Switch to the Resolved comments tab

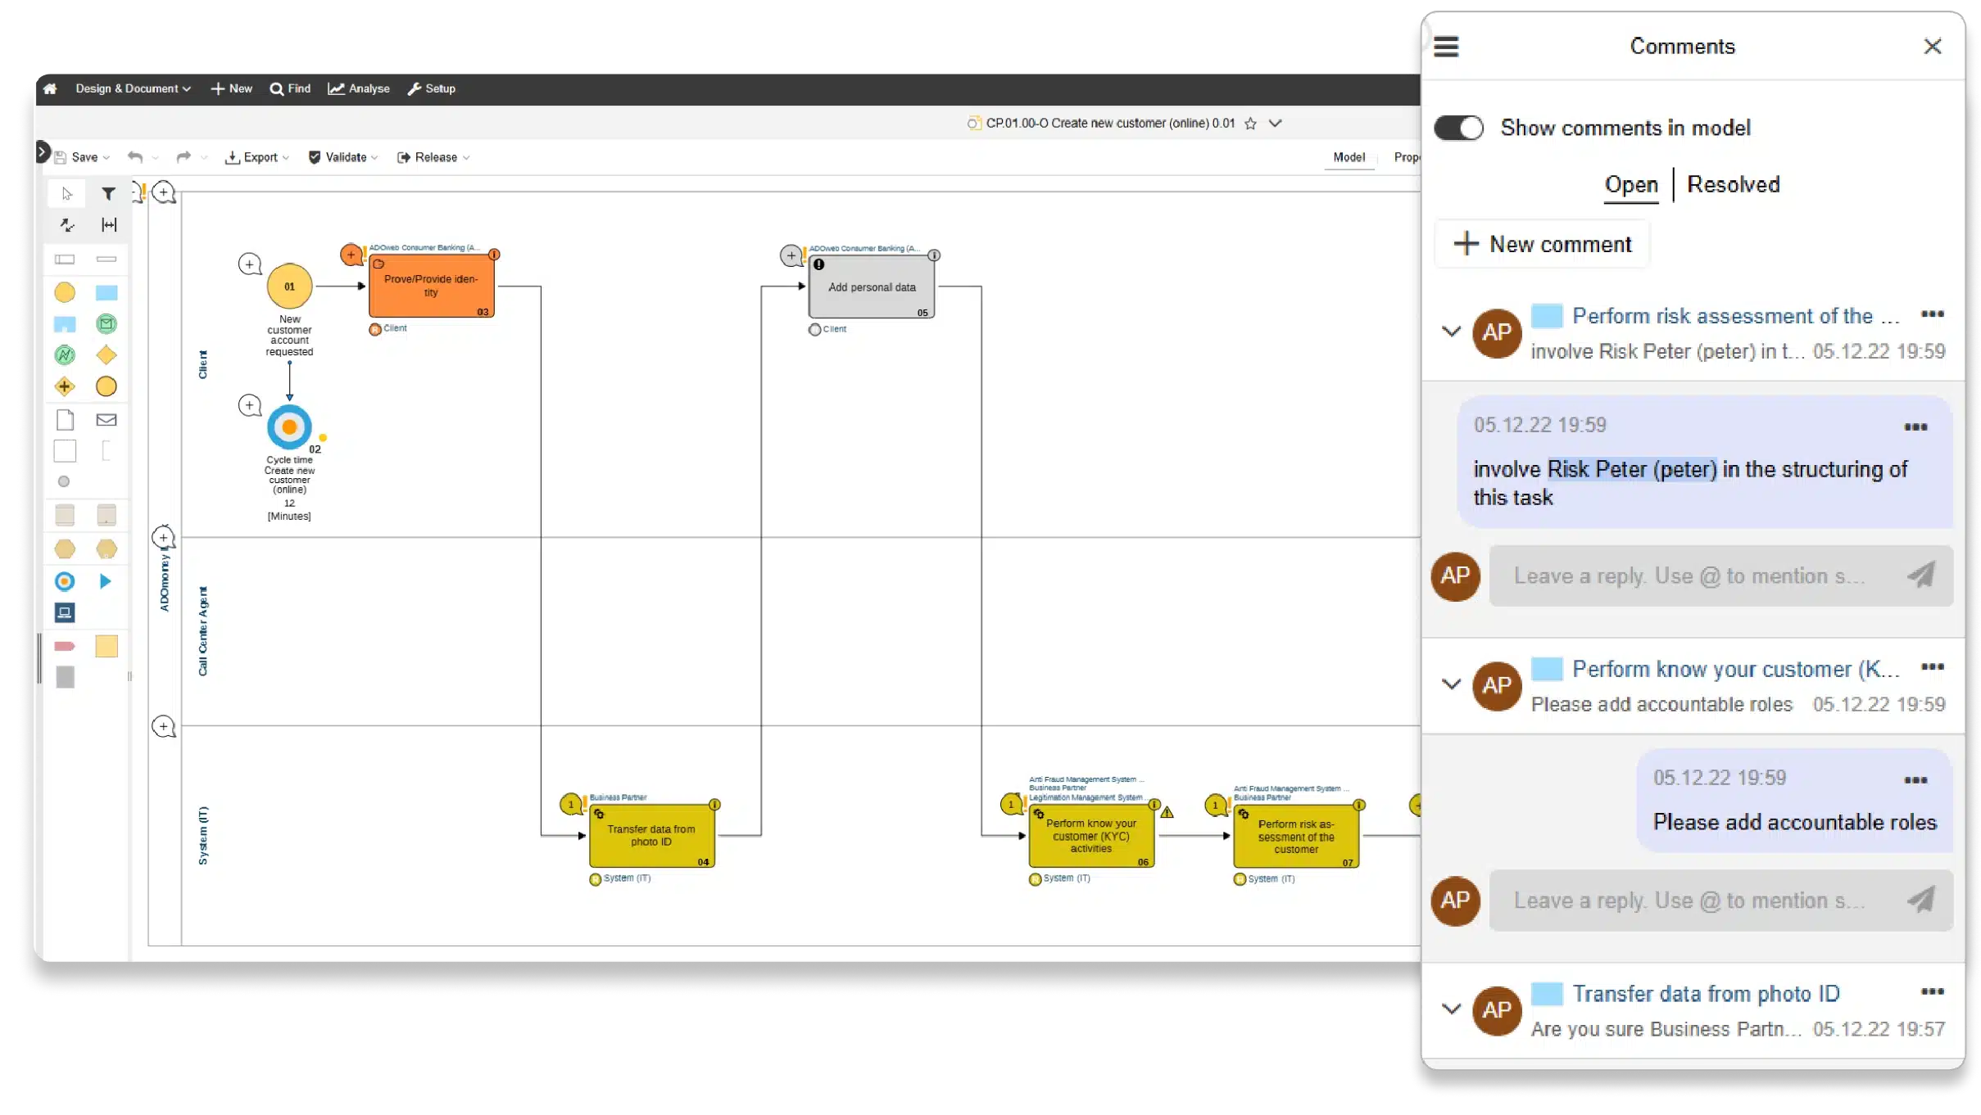tap(1733, 185)
